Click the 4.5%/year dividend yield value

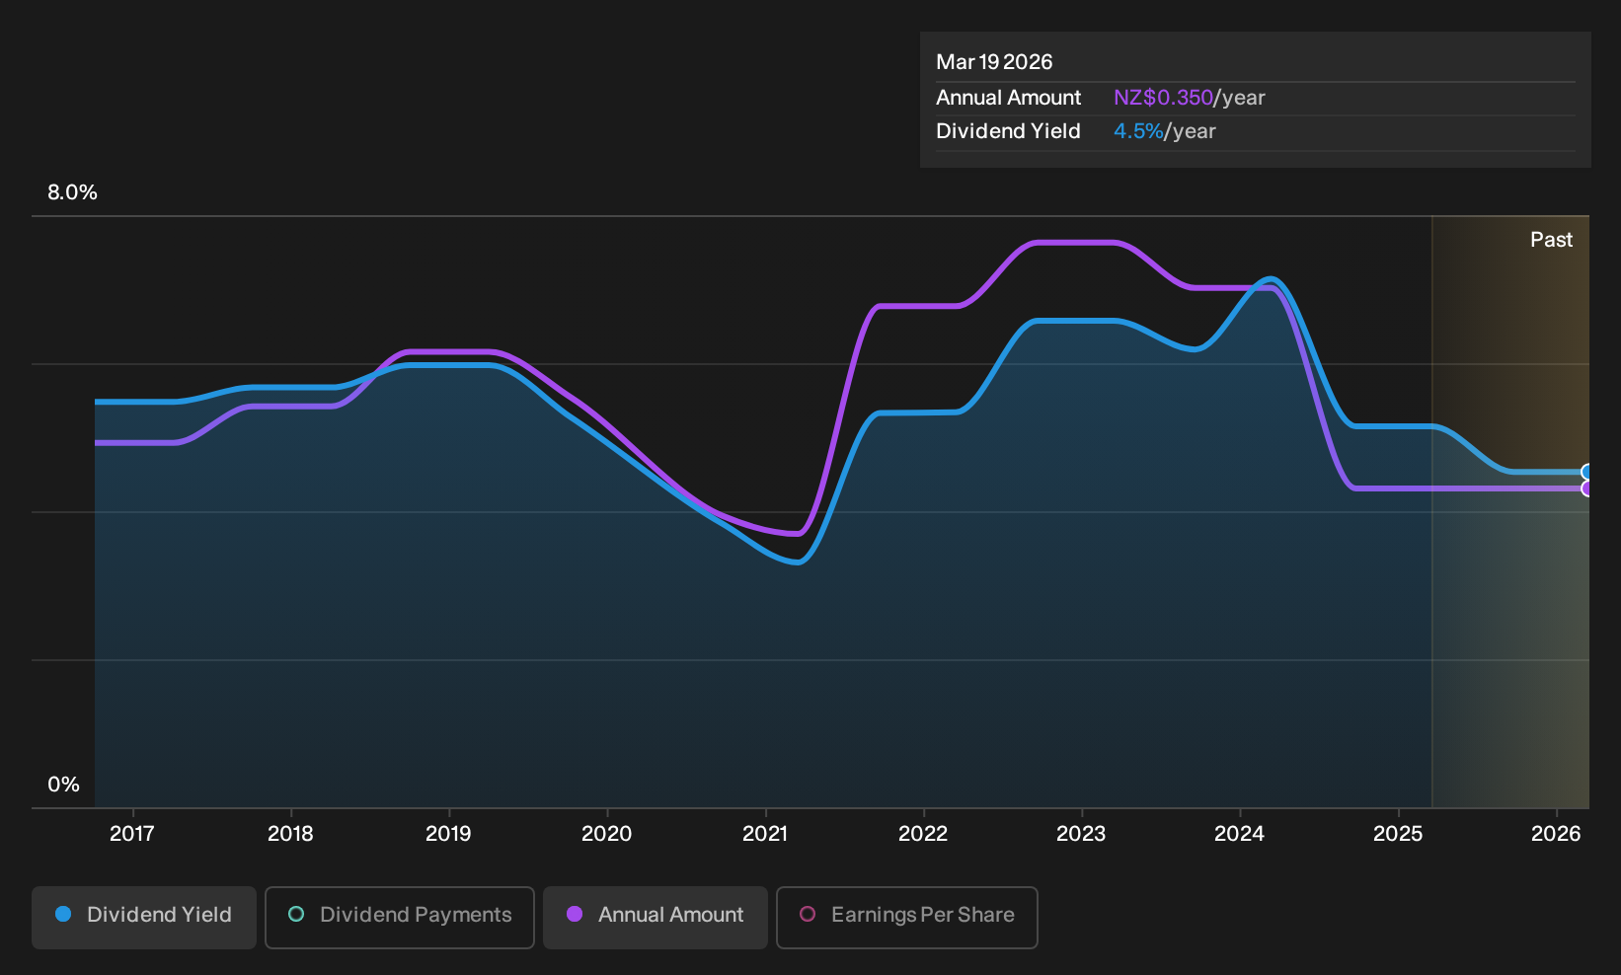[1164, 131]
